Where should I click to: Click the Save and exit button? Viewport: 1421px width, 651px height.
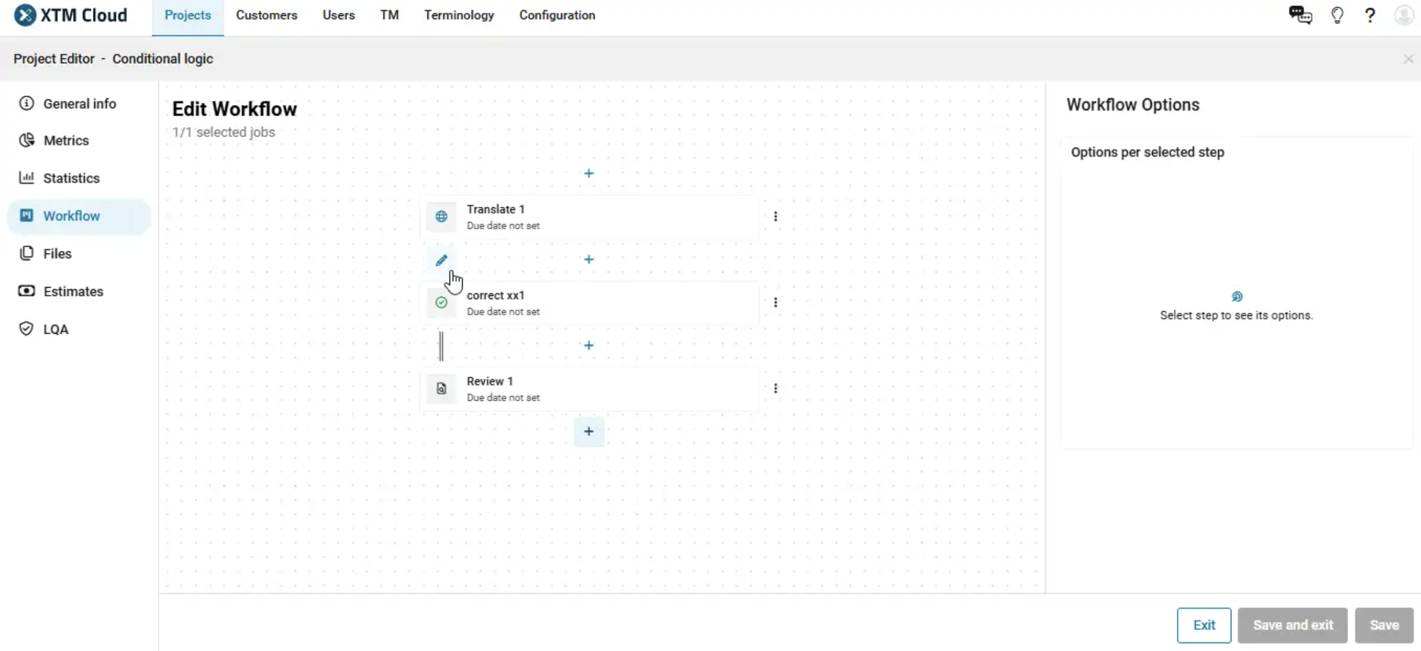click(1293, 625)
